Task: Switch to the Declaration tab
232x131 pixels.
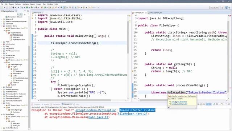Action: [55, 104]
